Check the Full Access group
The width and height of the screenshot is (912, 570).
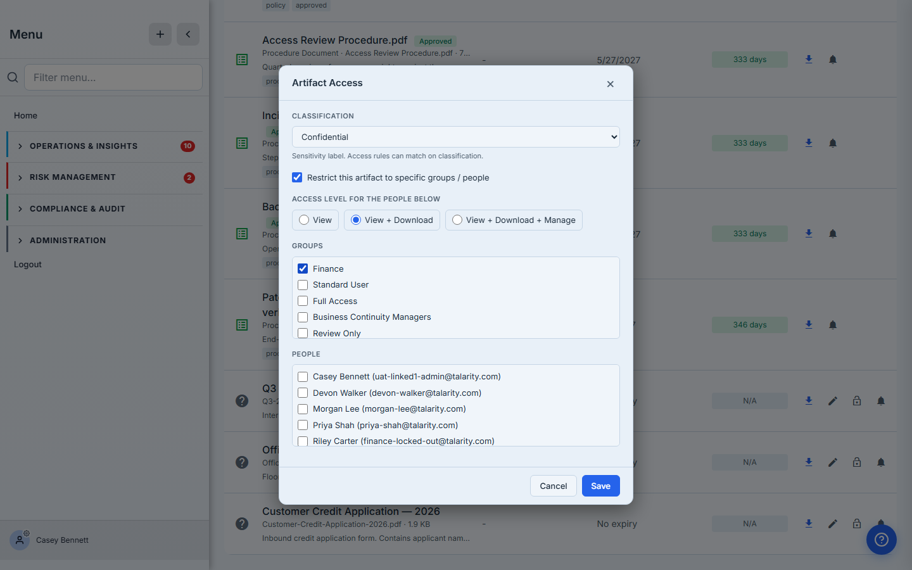click(x=303, y=301)
